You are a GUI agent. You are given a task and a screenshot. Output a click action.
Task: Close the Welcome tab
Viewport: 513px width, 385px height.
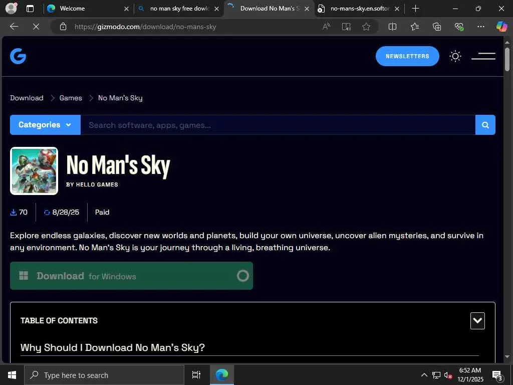point(126,9)
